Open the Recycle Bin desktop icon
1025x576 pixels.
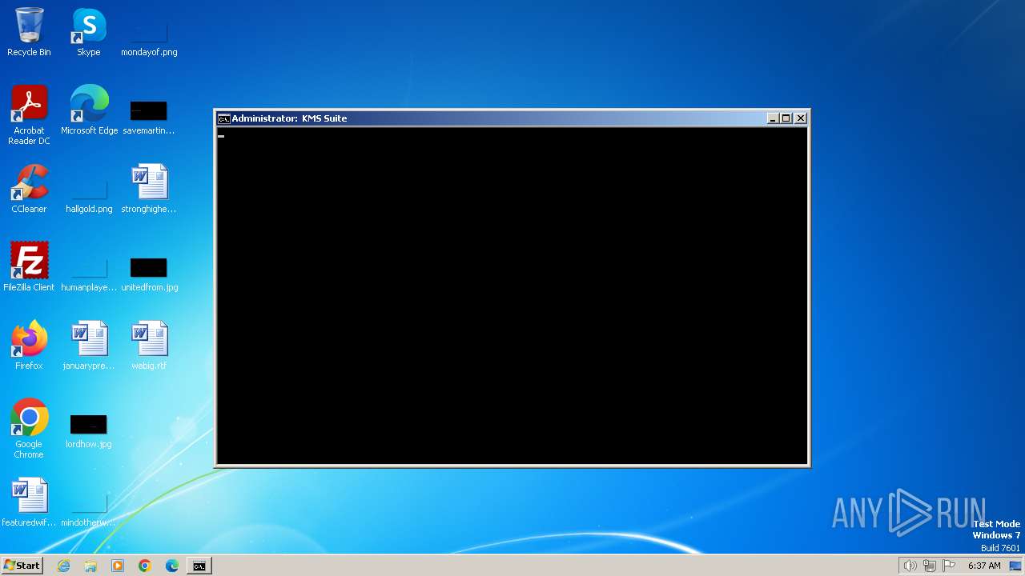point(29,32)
